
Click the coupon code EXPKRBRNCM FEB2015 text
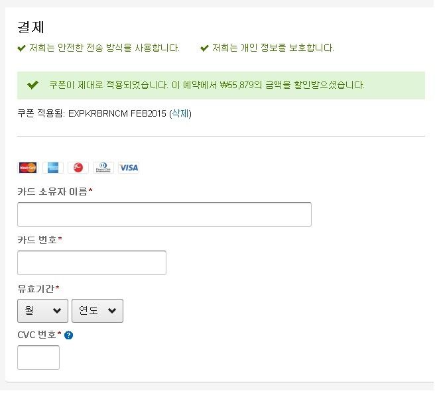pyautogui.click(x=117, y=113)
